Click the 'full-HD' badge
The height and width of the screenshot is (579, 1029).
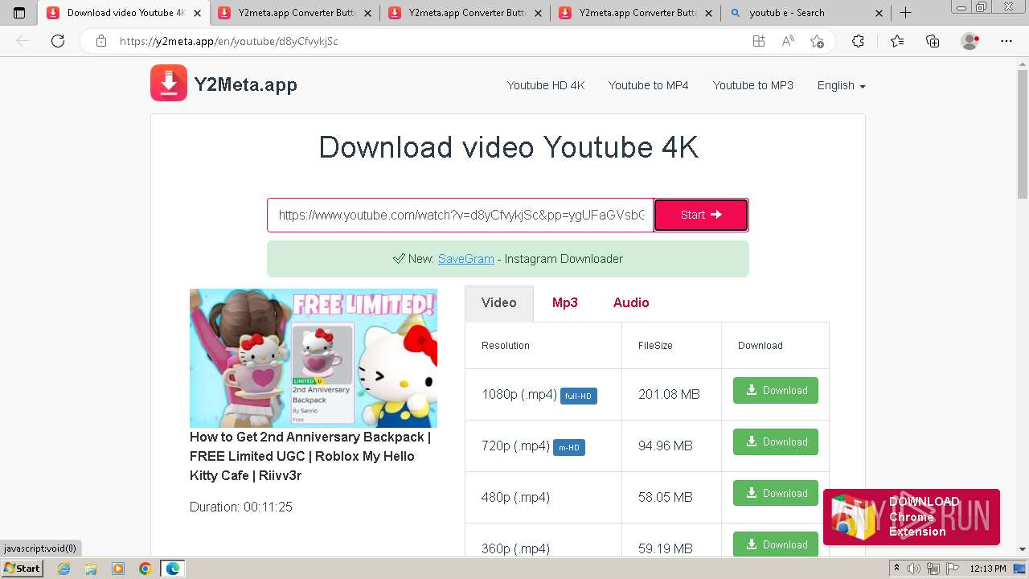[579, 396]
